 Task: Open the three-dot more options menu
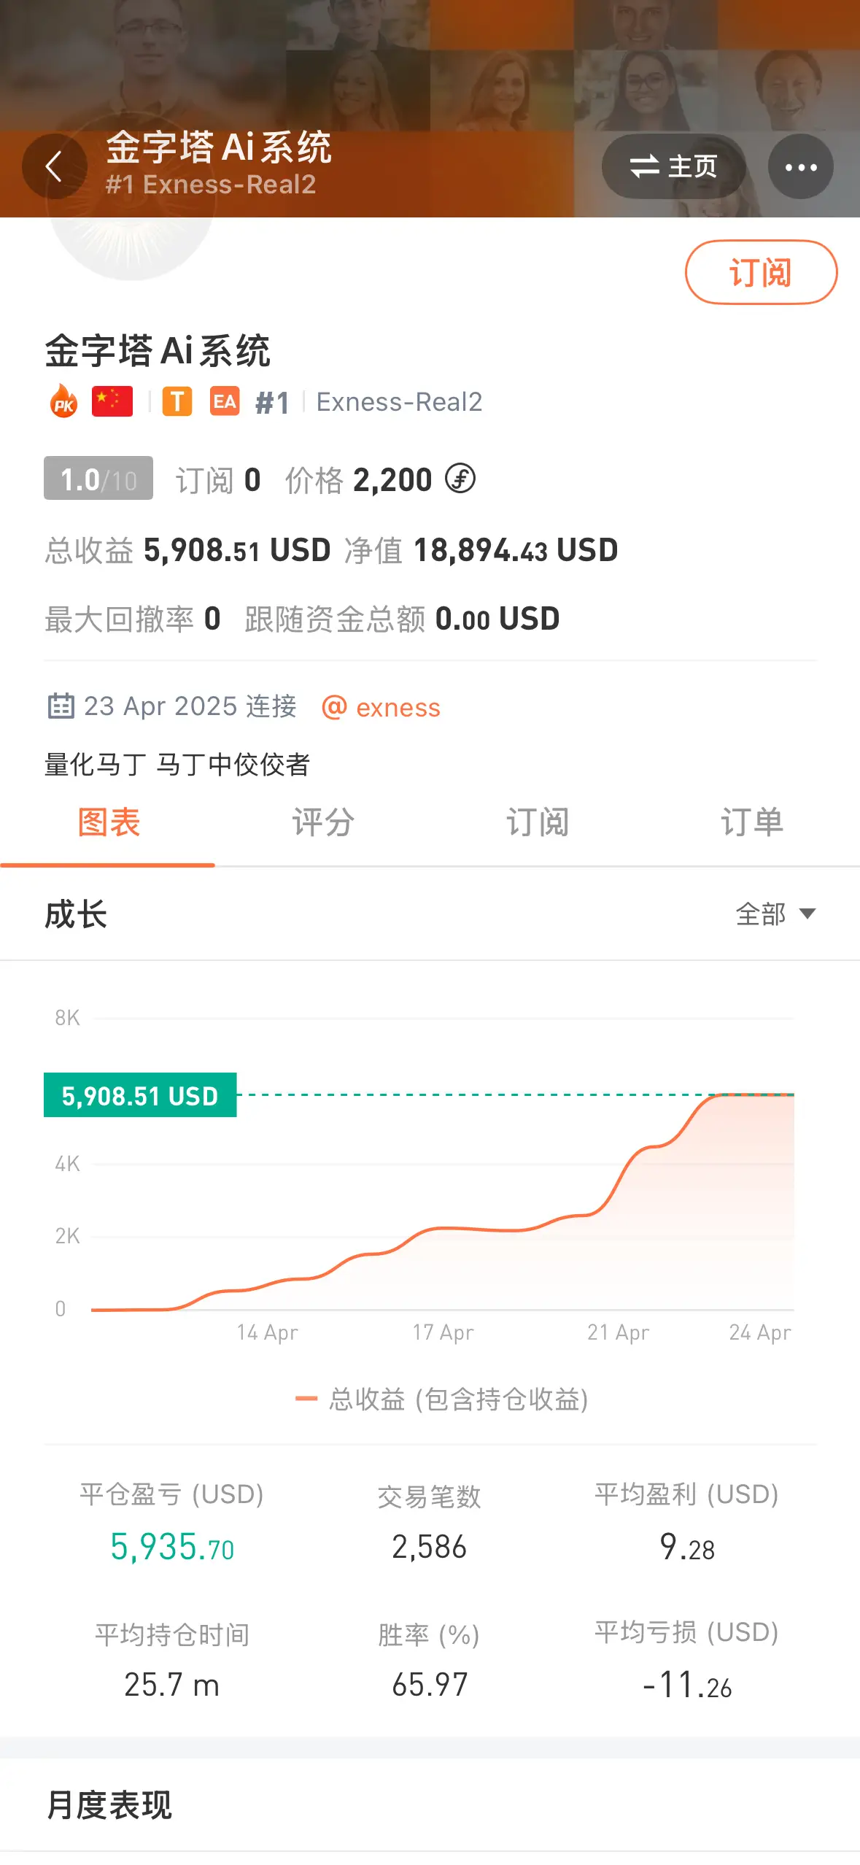(x=800, y=167)
